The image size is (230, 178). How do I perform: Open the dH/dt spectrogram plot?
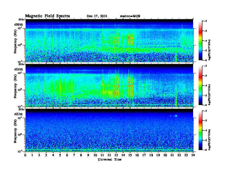point(109,40)
